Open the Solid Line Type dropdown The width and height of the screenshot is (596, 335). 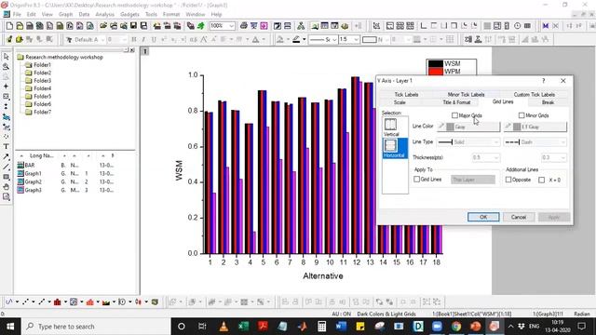468,142
